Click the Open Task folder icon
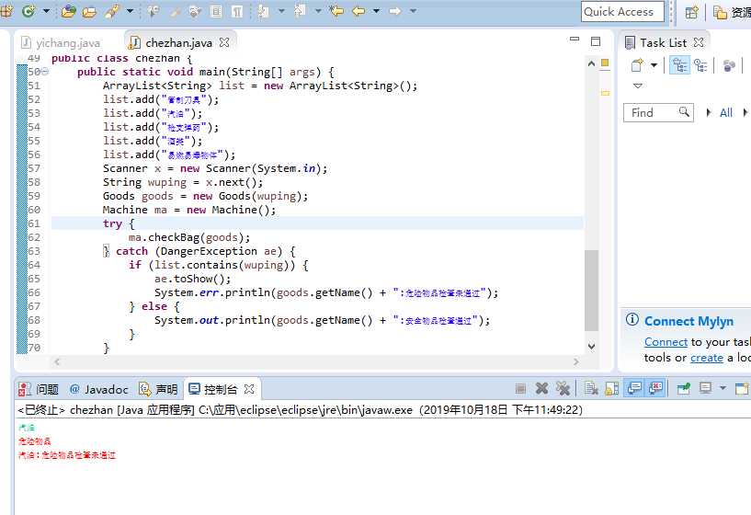The image size is (751, 515). 89,11
